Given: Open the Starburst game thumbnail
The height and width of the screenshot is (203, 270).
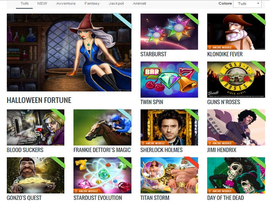Looking at the screenshot, I should [169, 31].
